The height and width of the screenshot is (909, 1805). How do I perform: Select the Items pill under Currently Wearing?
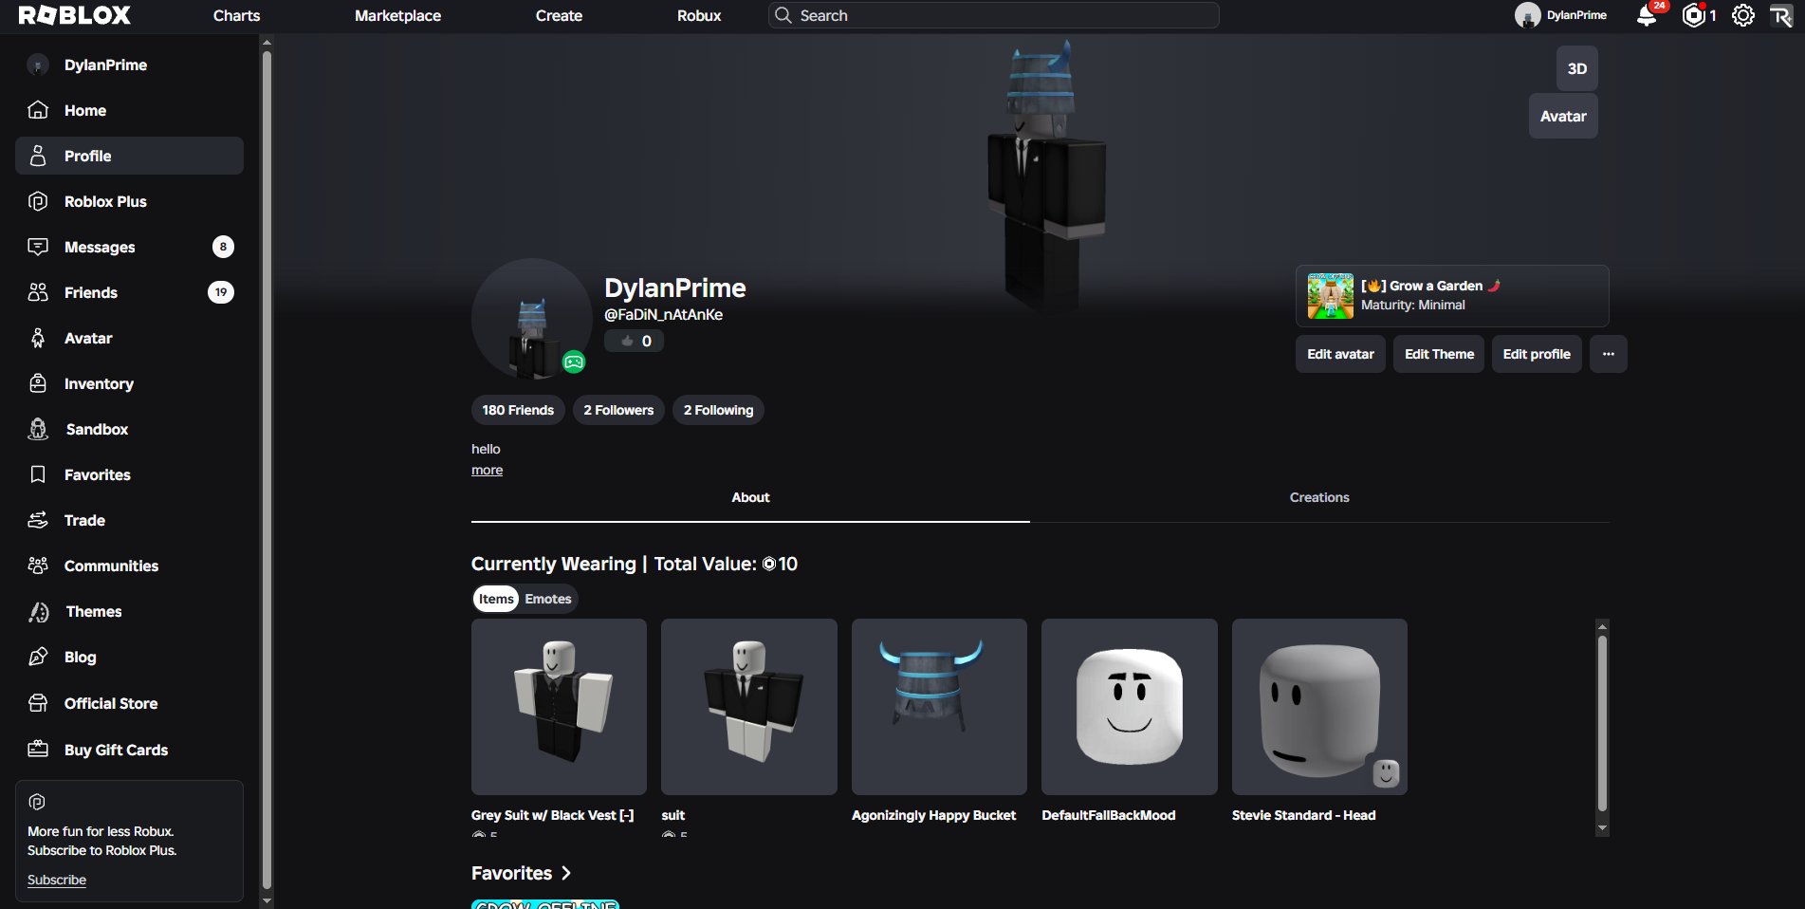pos(496,599)
